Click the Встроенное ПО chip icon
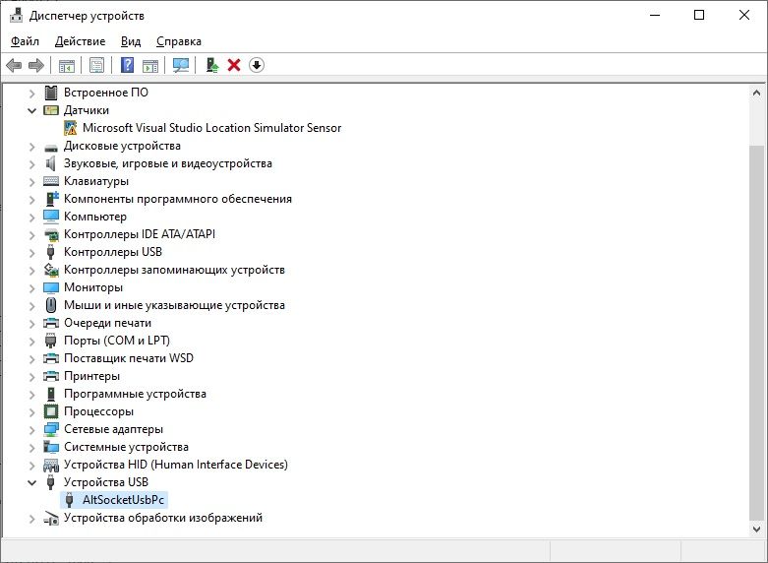768x563 pixels. point(51,93)
